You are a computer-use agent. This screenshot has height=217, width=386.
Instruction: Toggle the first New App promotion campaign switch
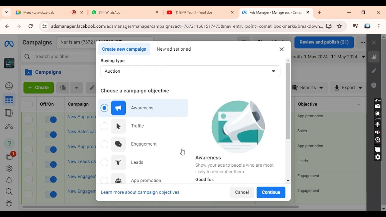[51, 120]
